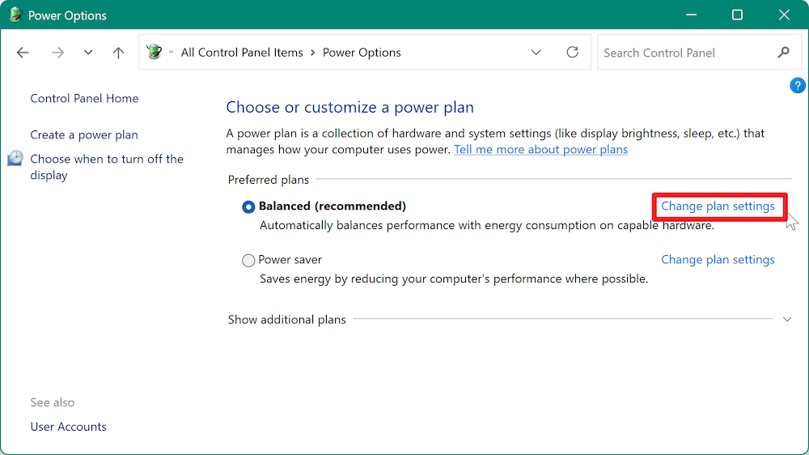This screenshot has width=809, height=455.
Task: Open Choose when to turn off the display
Action: (107, 167)
